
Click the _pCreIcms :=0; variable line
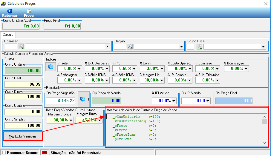(134, 139)
